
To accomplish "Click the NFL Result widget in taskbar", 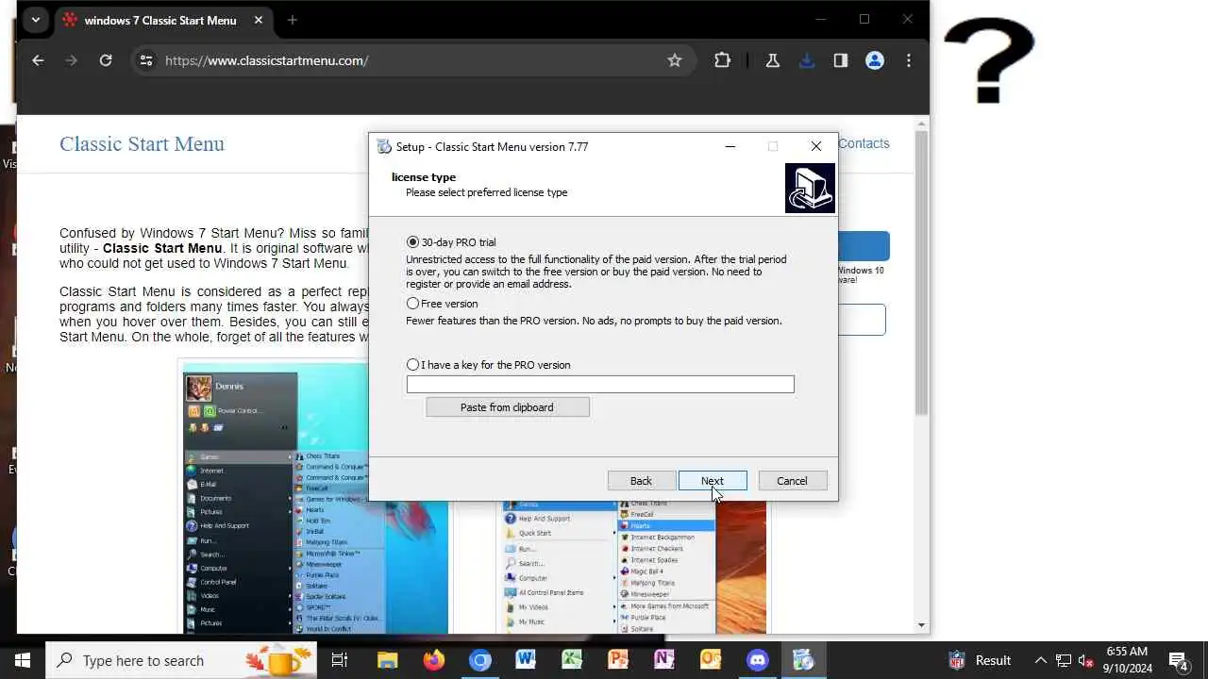I will (x=980, y=660).
